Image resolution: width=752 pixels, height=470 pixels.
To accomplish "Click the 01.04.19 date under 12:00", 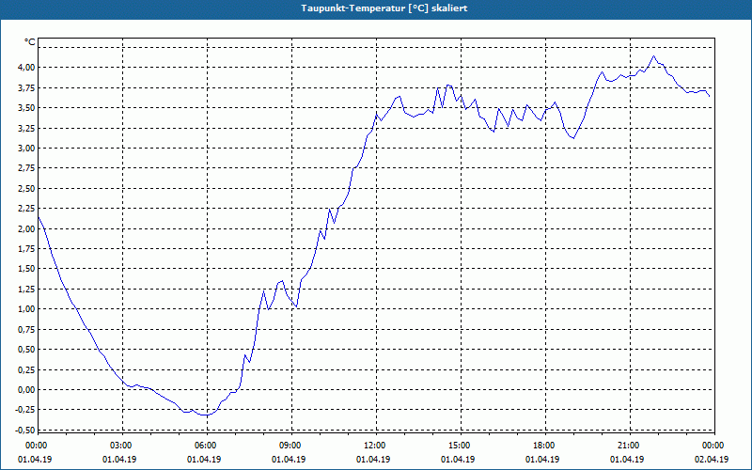I will click(x=373, y=460).
